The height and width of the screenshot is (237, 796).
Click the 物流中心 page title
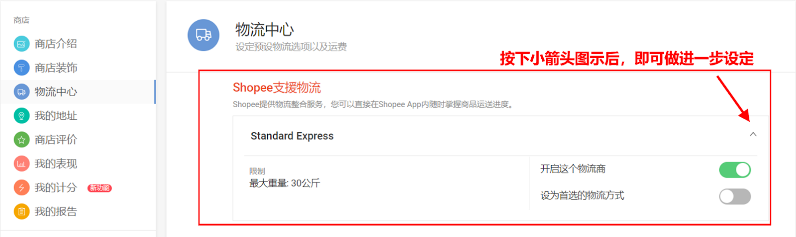(x=265, y=30)
